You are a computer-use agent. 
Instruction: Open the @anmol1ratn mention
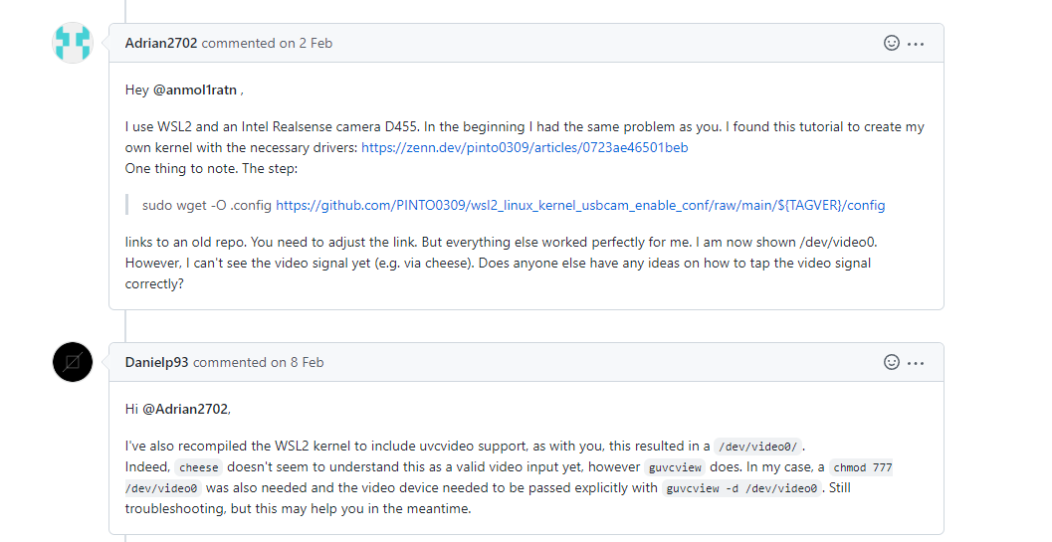pyautogui.click(x=195, y=90)
